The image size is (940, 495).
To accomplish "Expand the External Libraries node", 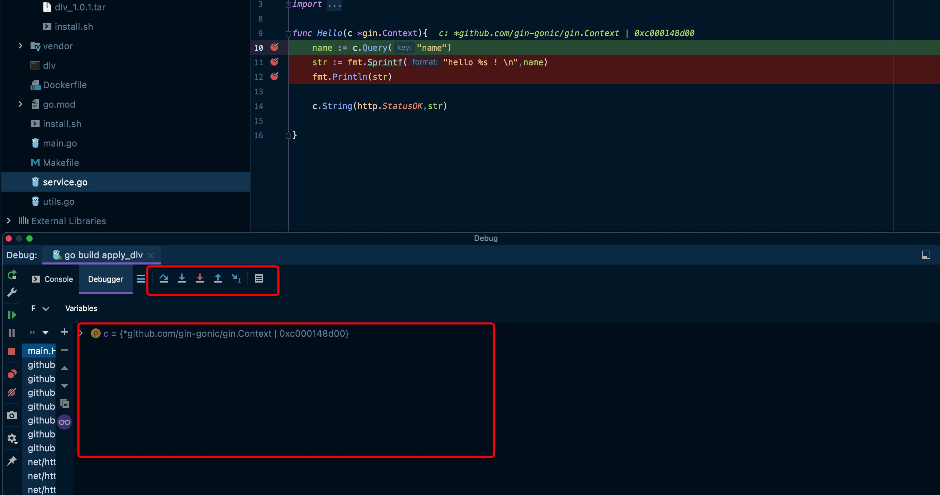I will pyautogui.click(x=9, y=221).
